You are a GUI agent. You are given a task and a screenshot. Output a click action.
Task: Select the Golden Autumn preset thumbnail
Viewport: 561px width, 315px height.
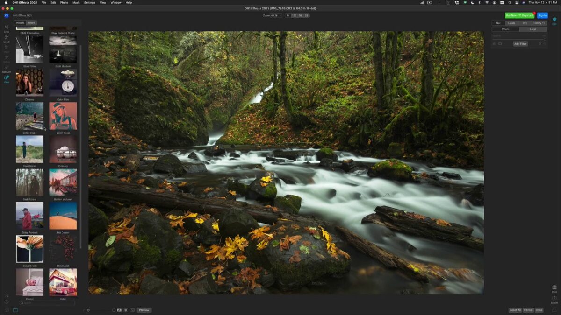pos(63,182)
